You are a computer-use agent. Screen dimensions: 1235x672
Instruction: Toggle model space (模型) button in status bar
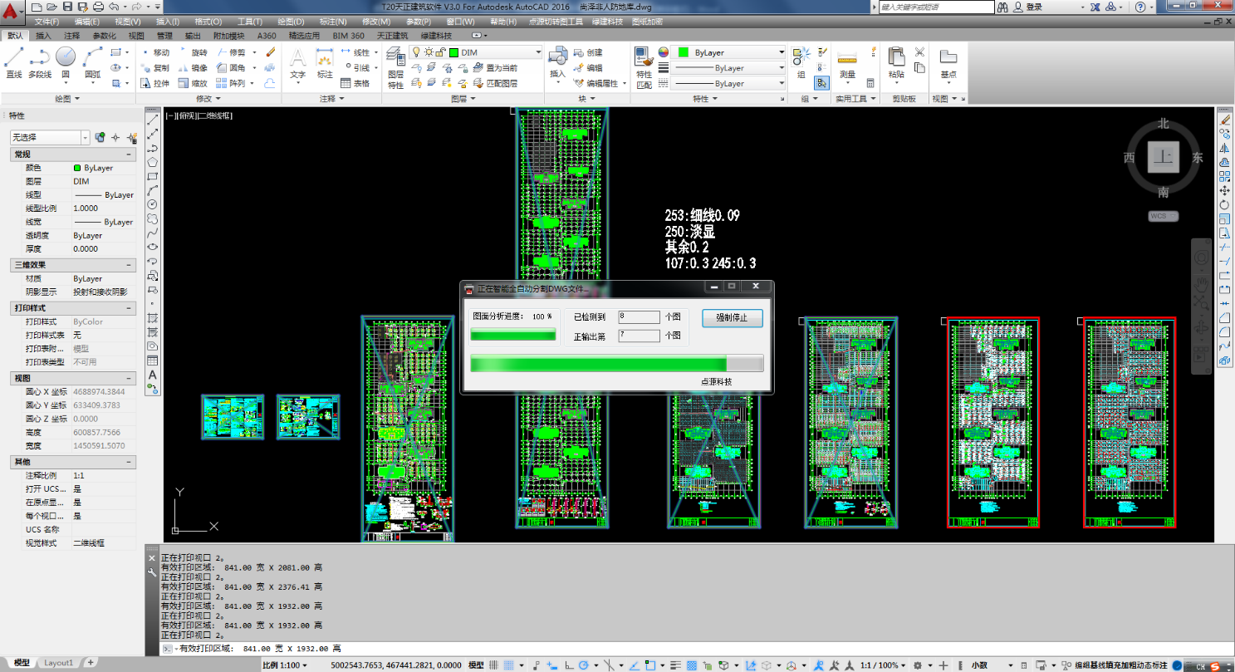[x=477, y=665]
